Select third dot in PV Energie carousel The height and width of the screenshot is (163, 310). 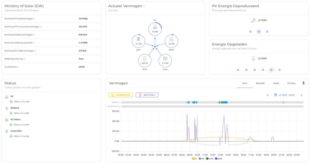pyautogui.click(x=267, y=32)
